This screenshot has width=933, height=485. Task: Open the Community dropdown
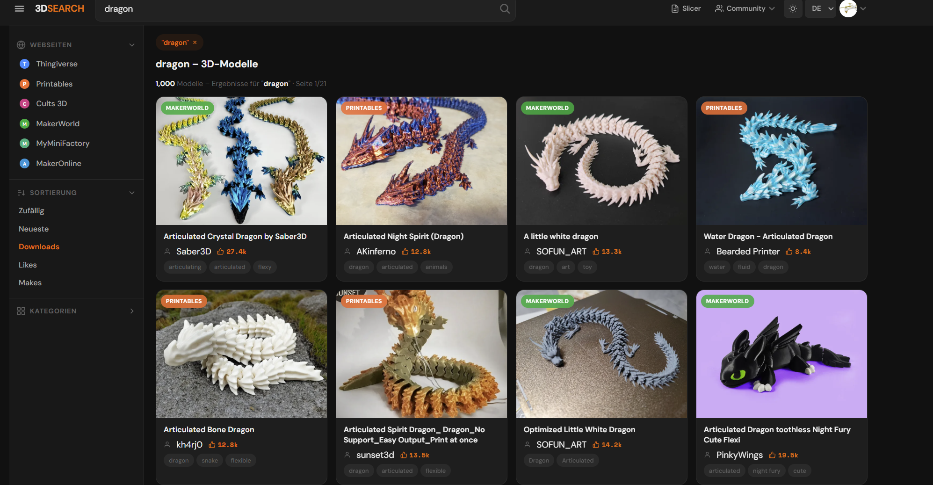tap(744, 8)
